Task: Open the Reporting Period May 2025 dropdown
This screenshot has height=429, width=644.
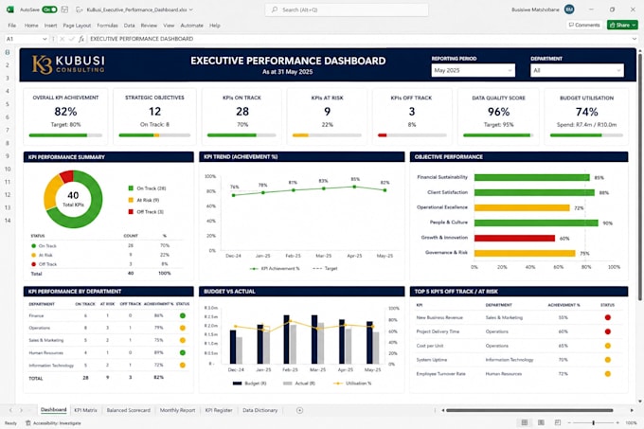Action: 473,70
